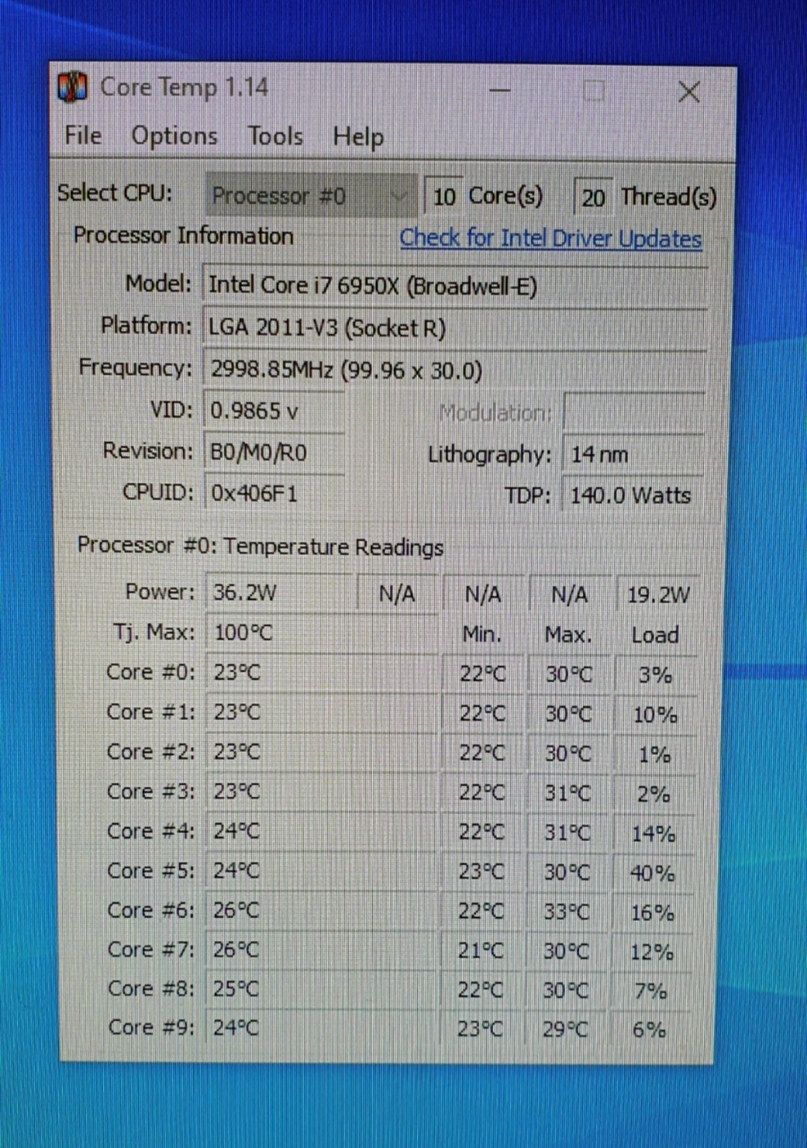Select the Platform value LGA 2011-V3
The image size is (807, 1148).
[454, 328]
